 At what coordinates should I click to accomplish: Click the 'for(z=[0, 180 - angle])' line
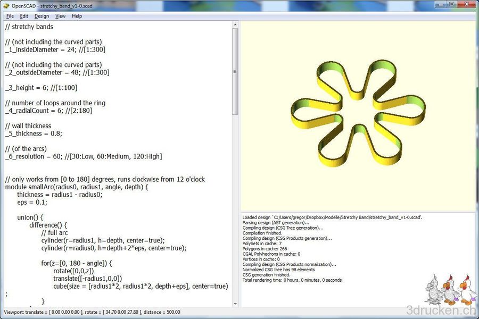77,263
